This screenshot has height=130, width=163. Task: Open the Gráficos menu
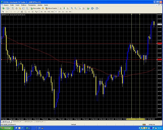click(x=24, y=5)
